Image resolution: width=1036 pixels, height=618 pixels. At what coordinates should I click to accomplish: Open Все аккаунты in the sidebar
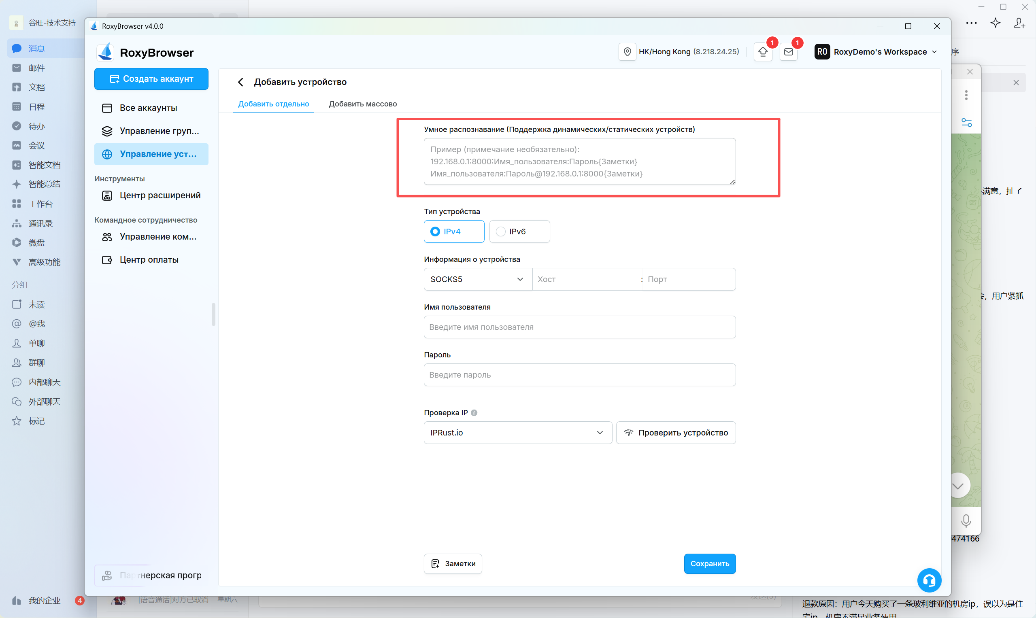(x=151, y=108)
